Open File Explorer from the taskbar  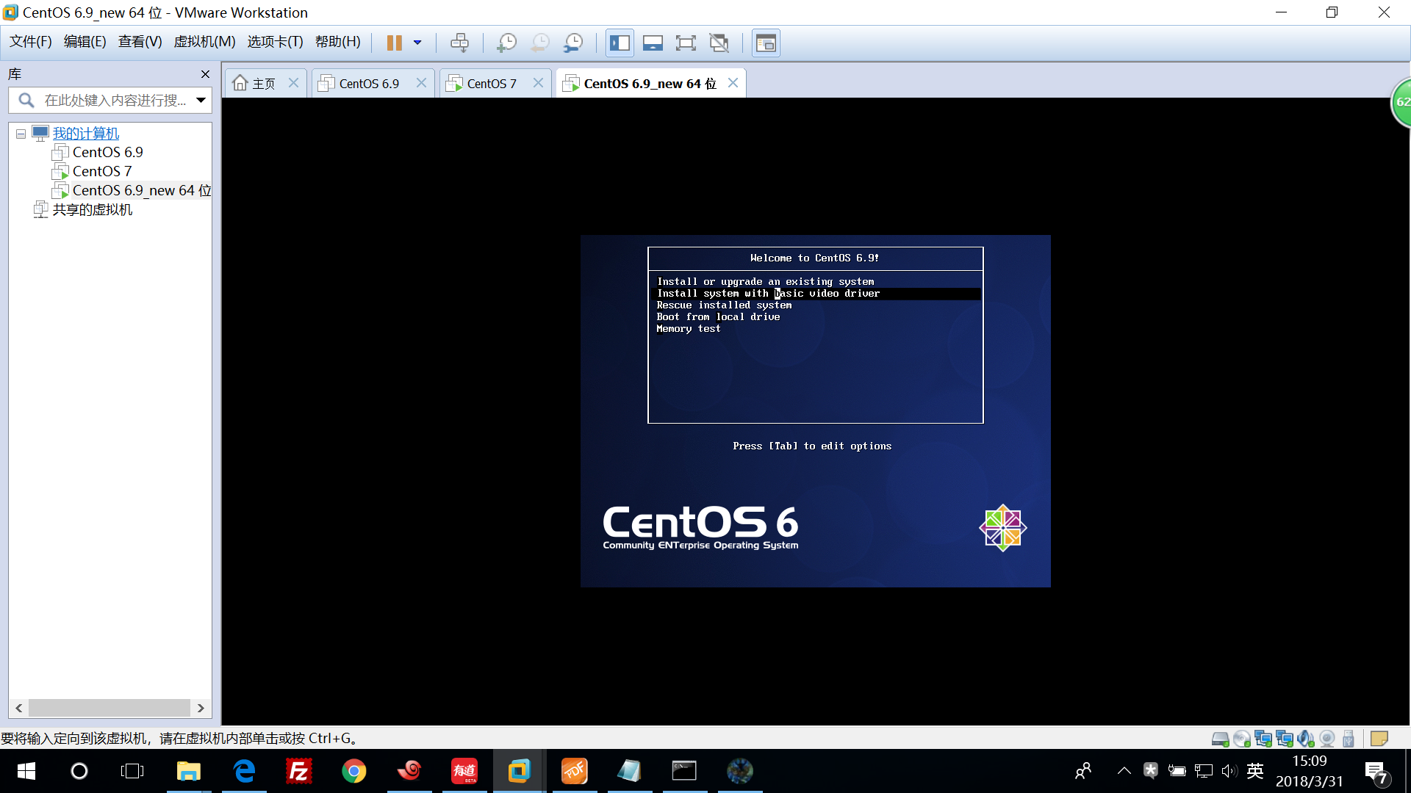[189, 771]
